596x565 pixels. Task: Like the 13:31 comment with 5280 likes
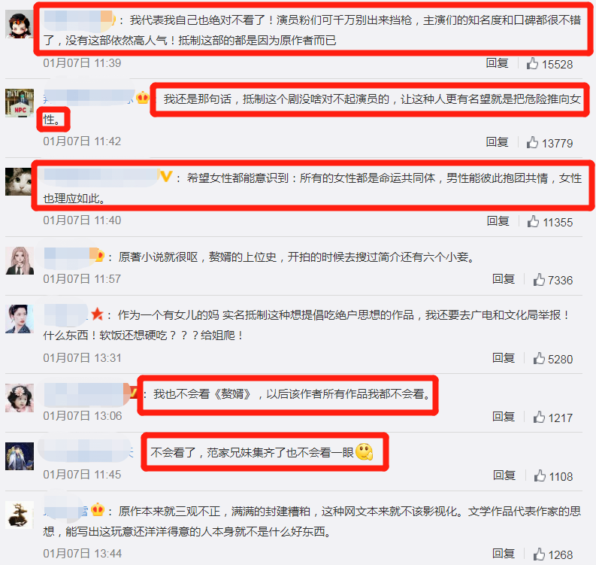tap(539, 358)
